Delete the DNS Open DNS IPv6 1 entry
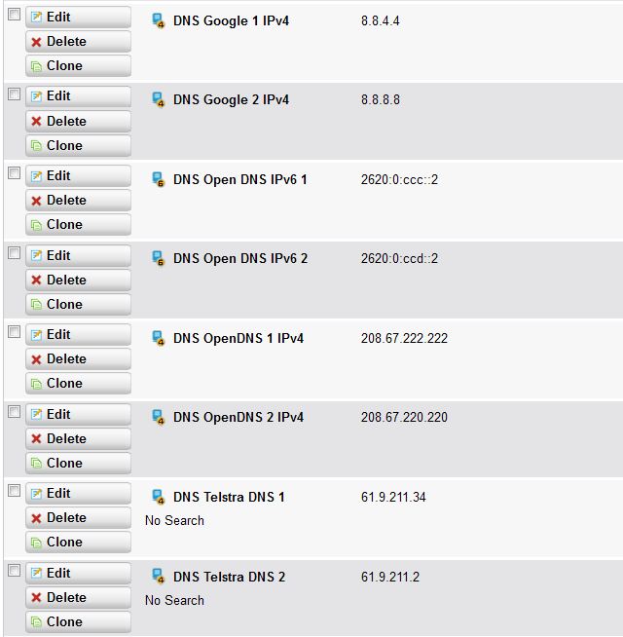 pos(79,201)
